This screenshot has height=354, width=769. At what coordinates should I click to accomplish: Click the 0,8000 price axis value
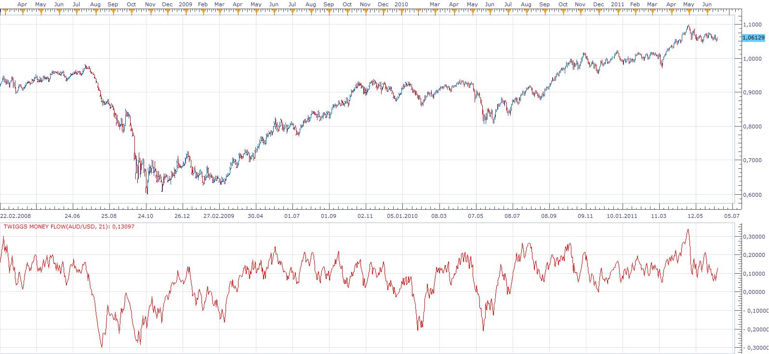(x=753, y=127)
